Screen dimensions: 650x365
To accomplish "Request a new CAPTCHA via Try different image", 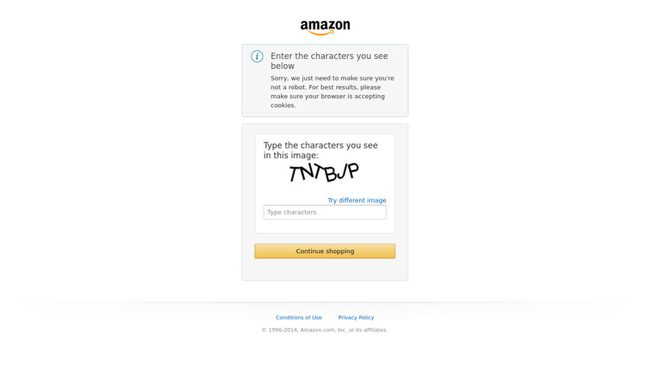I will (357, 200).
